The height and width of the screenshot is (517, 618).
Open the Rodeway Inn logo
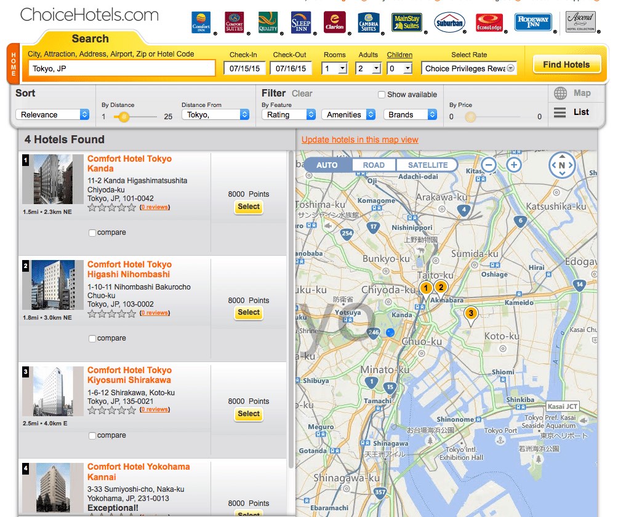coord(533,22)
